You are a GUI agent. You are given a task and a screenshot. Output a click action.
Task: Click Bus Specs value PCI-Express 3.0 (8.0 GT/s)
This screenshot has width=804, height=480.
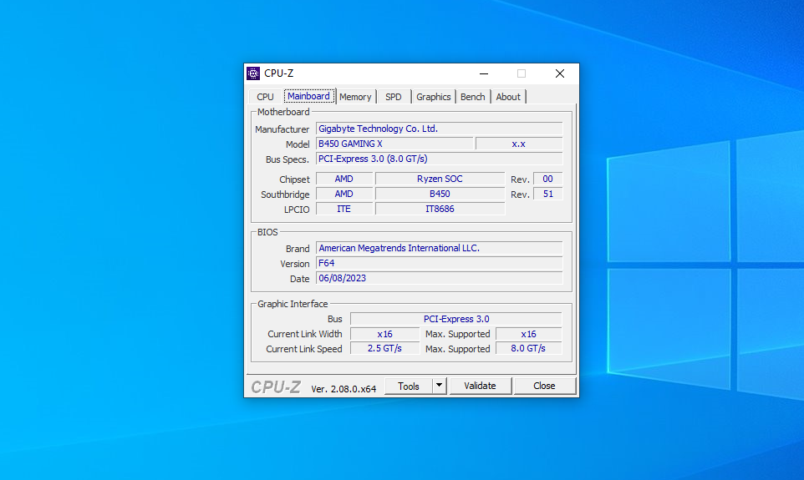pyautogui.click(x=439, y=159)
